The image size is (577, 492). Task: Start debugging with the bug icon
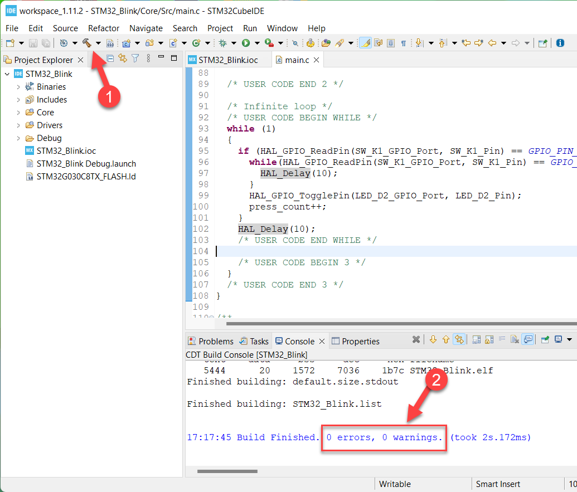tap(222, 43)
